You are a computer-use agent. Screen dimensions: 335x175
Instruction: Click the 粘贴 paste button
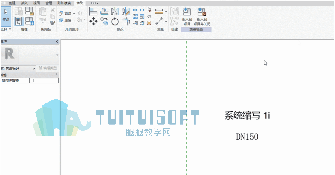click(x=43, y=15)
